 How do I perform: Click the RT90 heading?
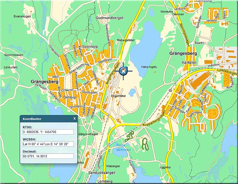coord(27,127)
